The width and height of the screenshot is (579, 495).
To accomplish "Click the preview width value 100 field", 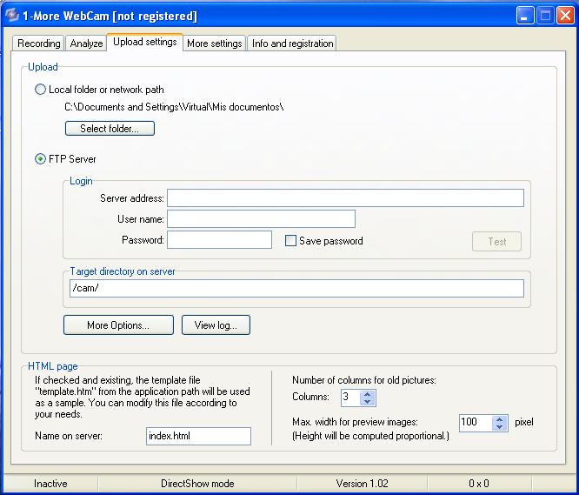I will tap(476, 423).
